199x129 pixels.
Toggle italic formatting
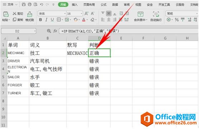[47, 20]
